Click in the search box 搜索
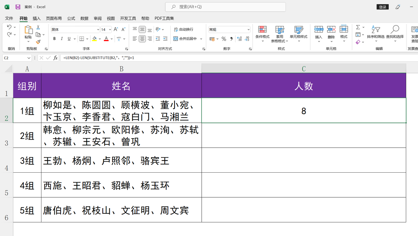This screenshot has height=236, width=418. click(226, 7)
